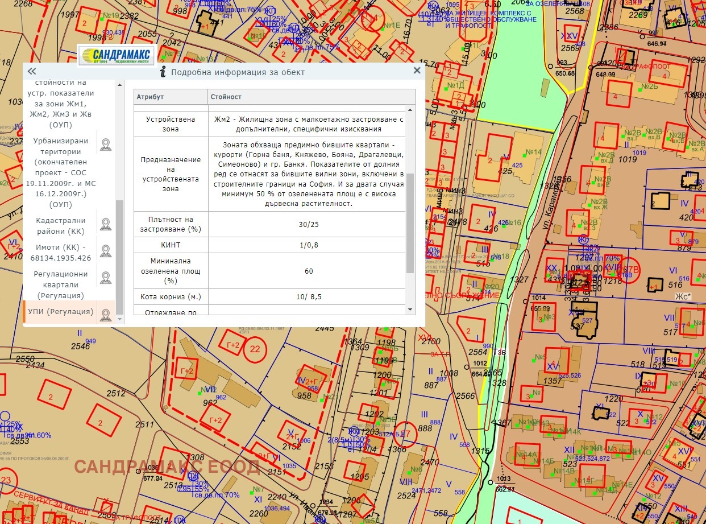Viewport: 706px width, 524px height.
Task: Collapse the side list with double-chevron icon
Action: [32, 72]
